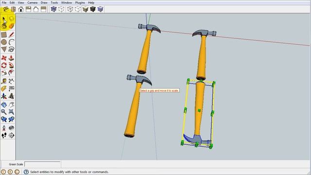Go to Next camera view

pyautogui.click(x=11, y=119)
